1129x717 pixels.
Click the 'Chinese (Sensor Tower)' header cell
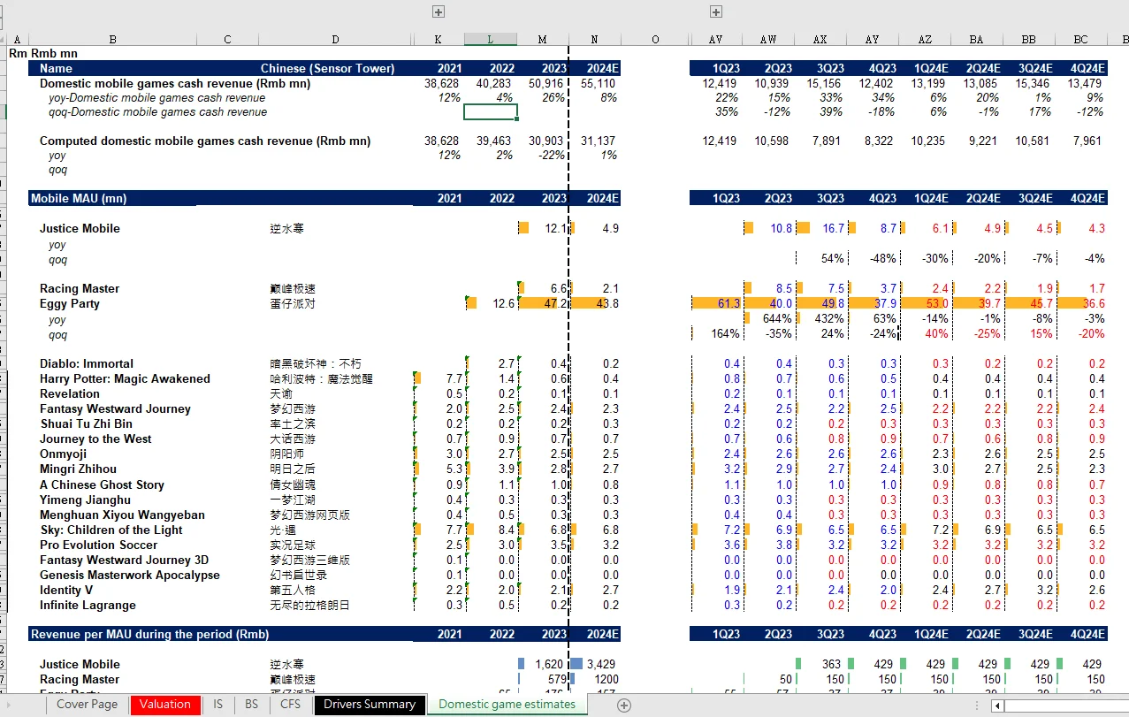click(x=328, y=68)
